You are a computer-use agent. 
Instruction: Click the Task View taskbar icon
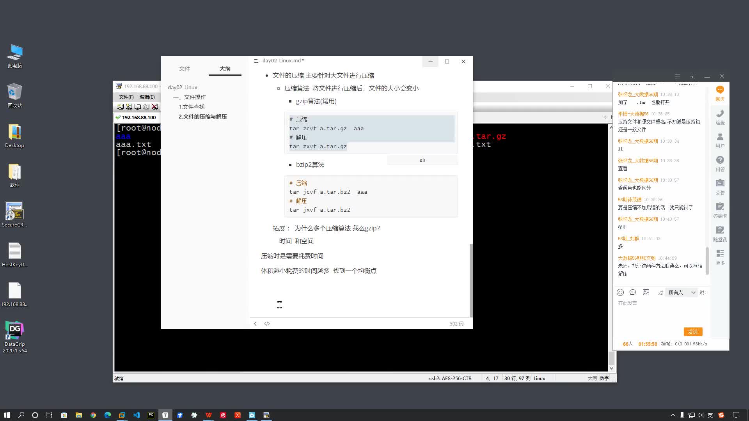point(49,415)
